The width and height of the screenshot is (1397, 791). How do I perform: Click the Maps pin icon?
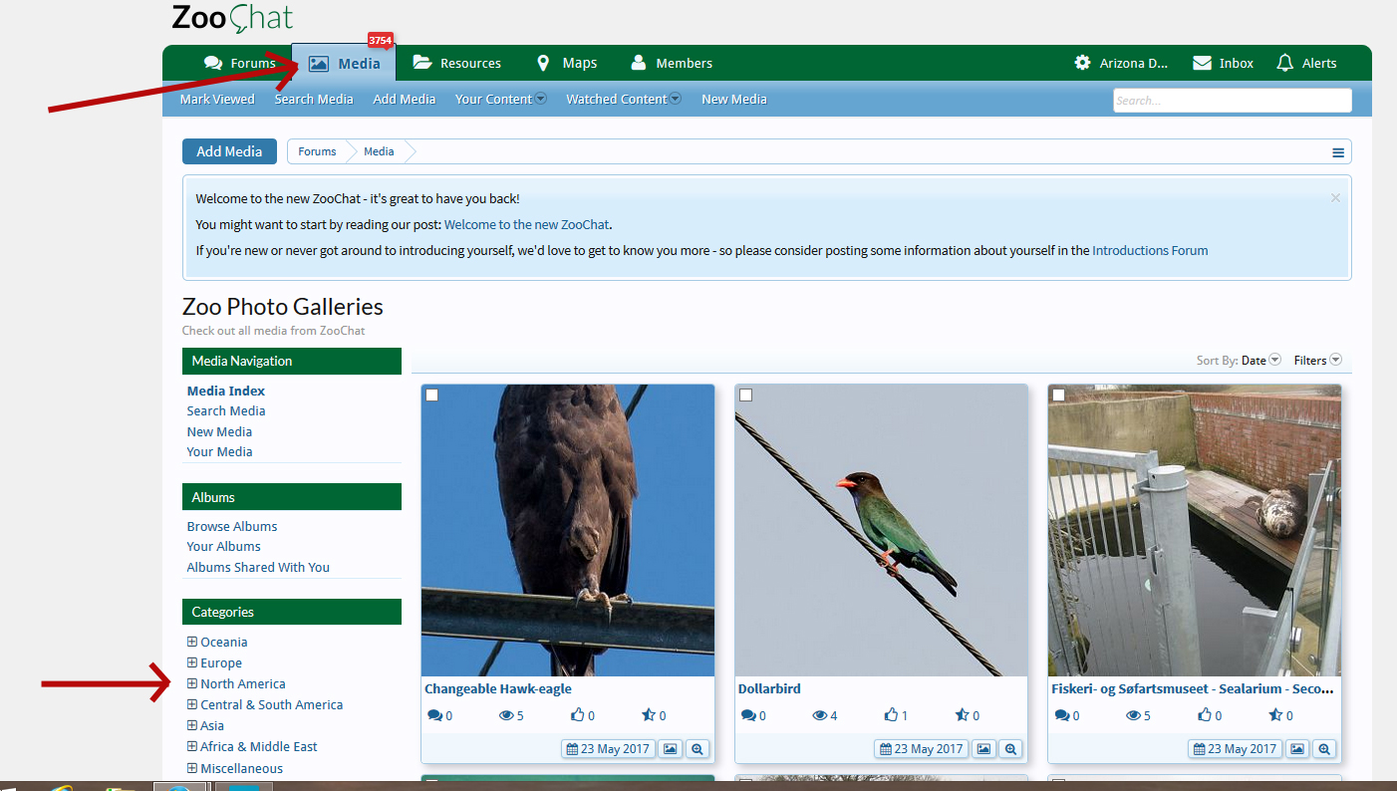(x=543, y=63)
